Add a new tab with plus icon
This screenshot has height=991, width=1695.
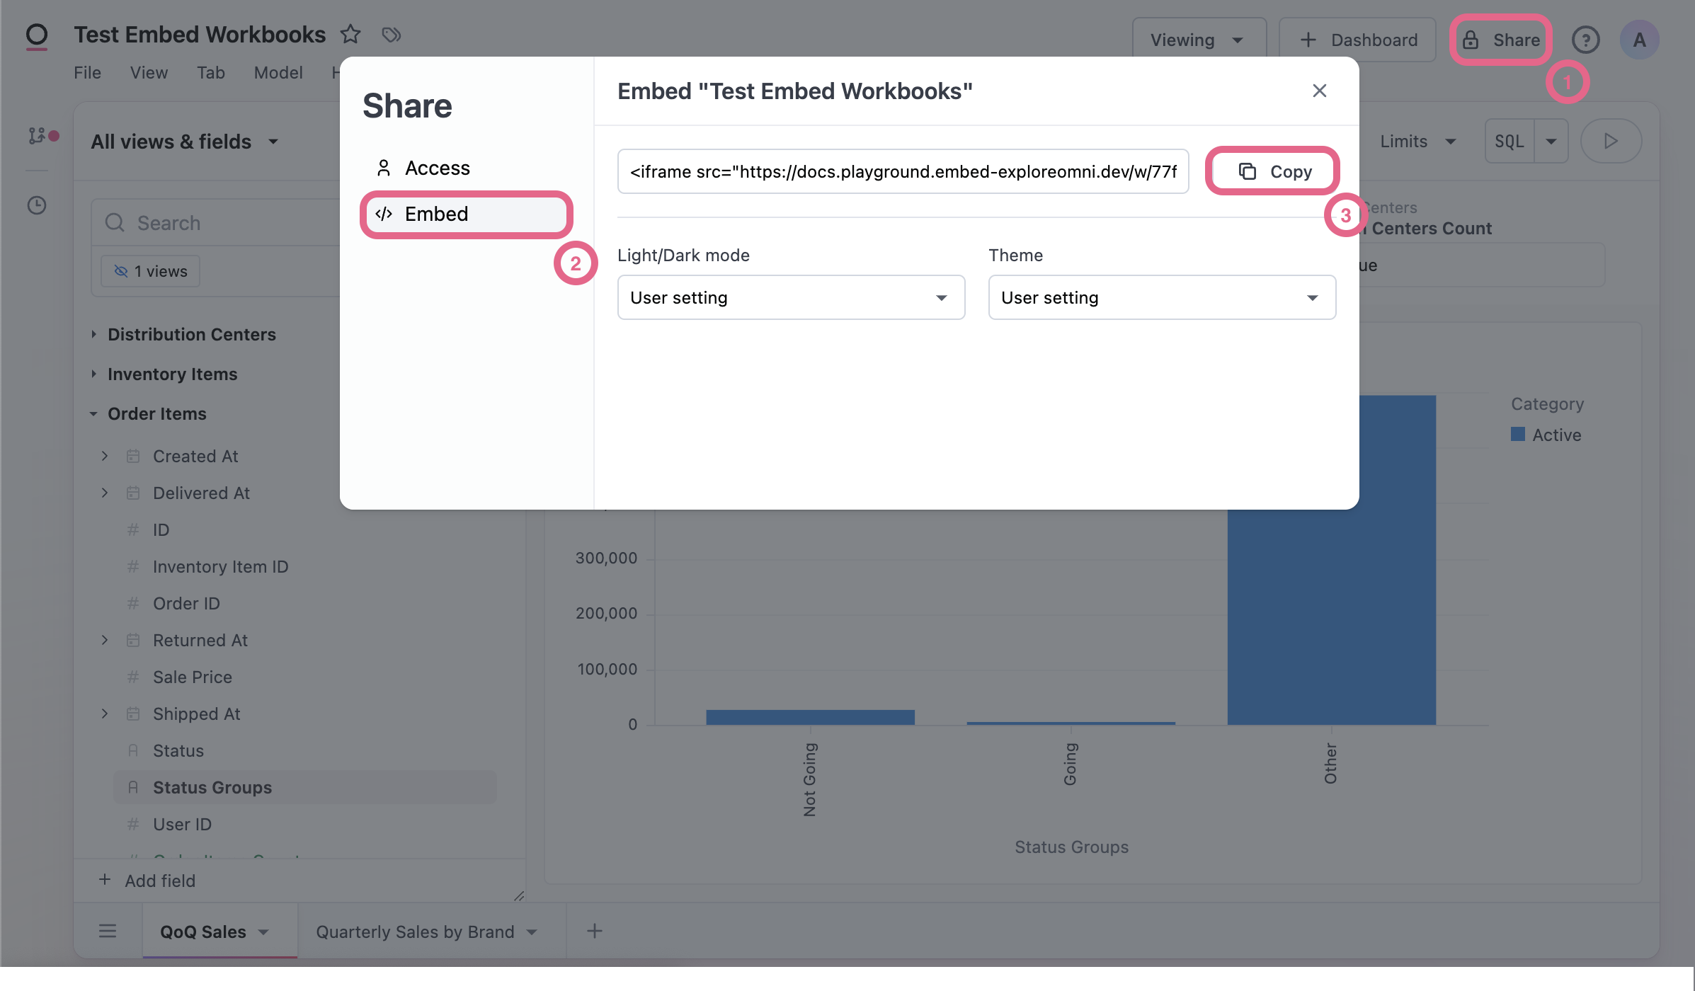pyautogui.click(x=595, y=931)
